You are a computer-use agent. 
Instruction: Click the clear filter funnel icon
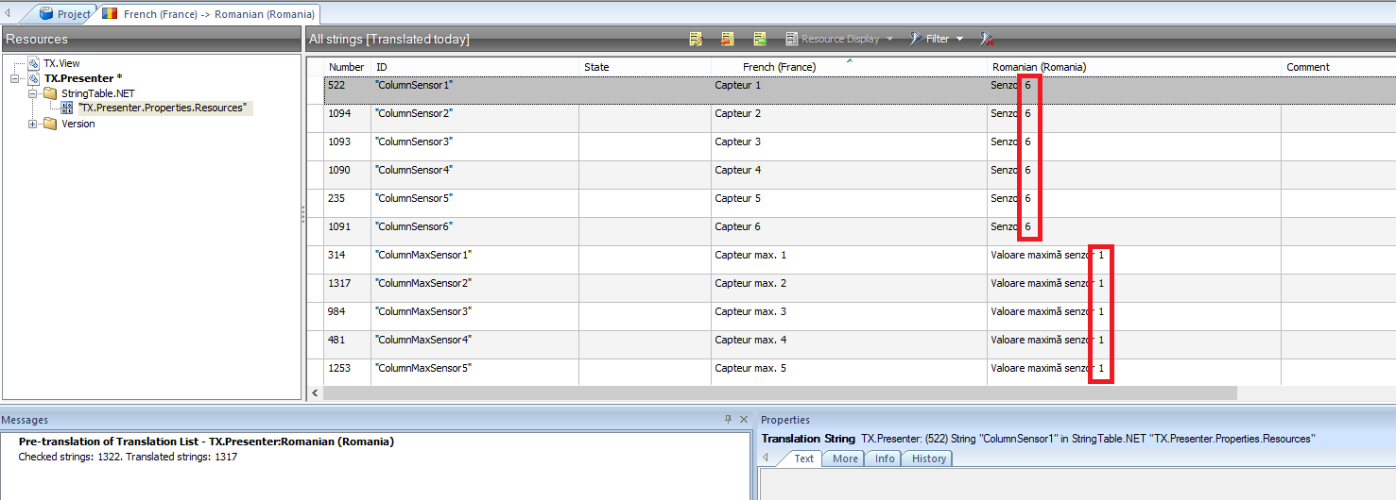(986, 39)
